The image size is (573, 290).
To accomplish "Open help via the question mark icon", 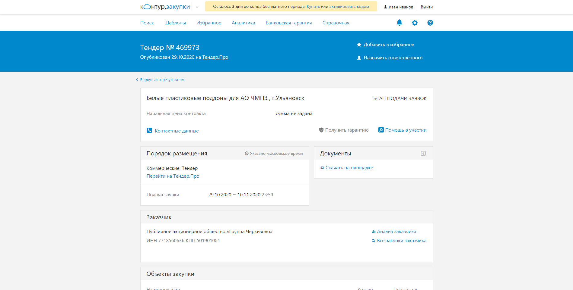I will (x=430, y=23).
